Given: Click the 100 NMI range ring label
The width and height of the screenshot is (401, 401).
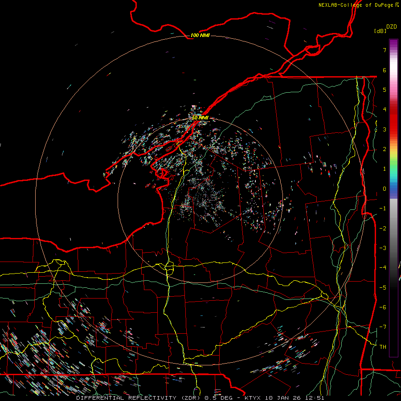Looking at the screenshot, I should pos(200,35).
